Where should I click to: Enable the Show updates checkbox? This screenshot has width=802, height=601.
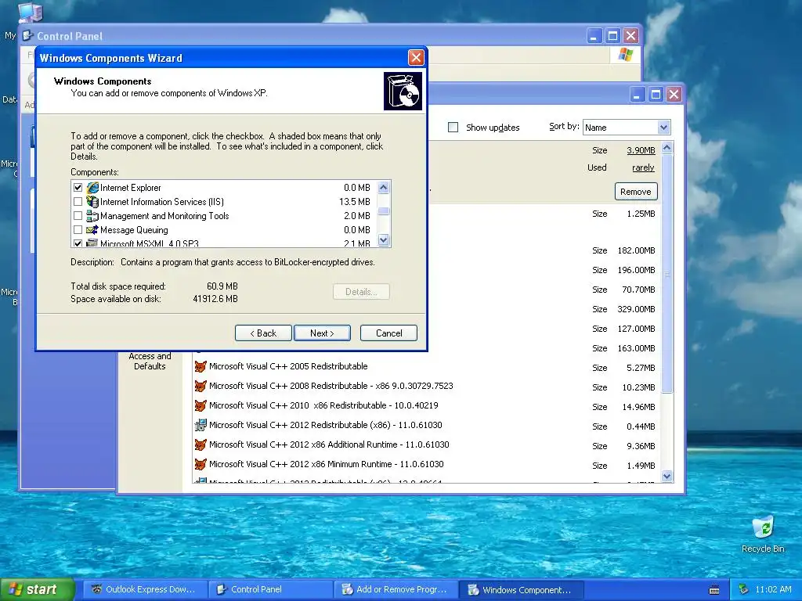(x=453, y=128)
